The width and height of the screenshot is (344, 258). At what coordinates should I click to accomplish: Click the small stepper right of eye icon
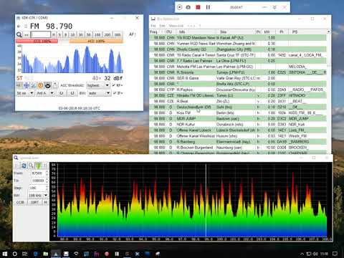tap(55, 85)
